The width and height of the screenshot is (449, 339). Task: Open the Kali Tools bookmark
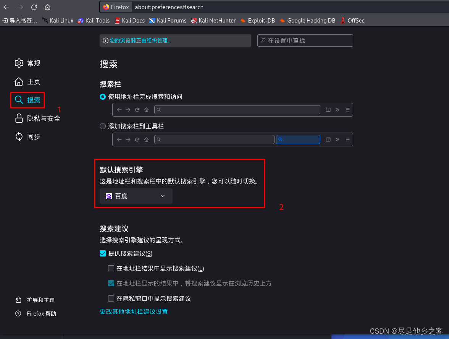[x=94, y=21]
